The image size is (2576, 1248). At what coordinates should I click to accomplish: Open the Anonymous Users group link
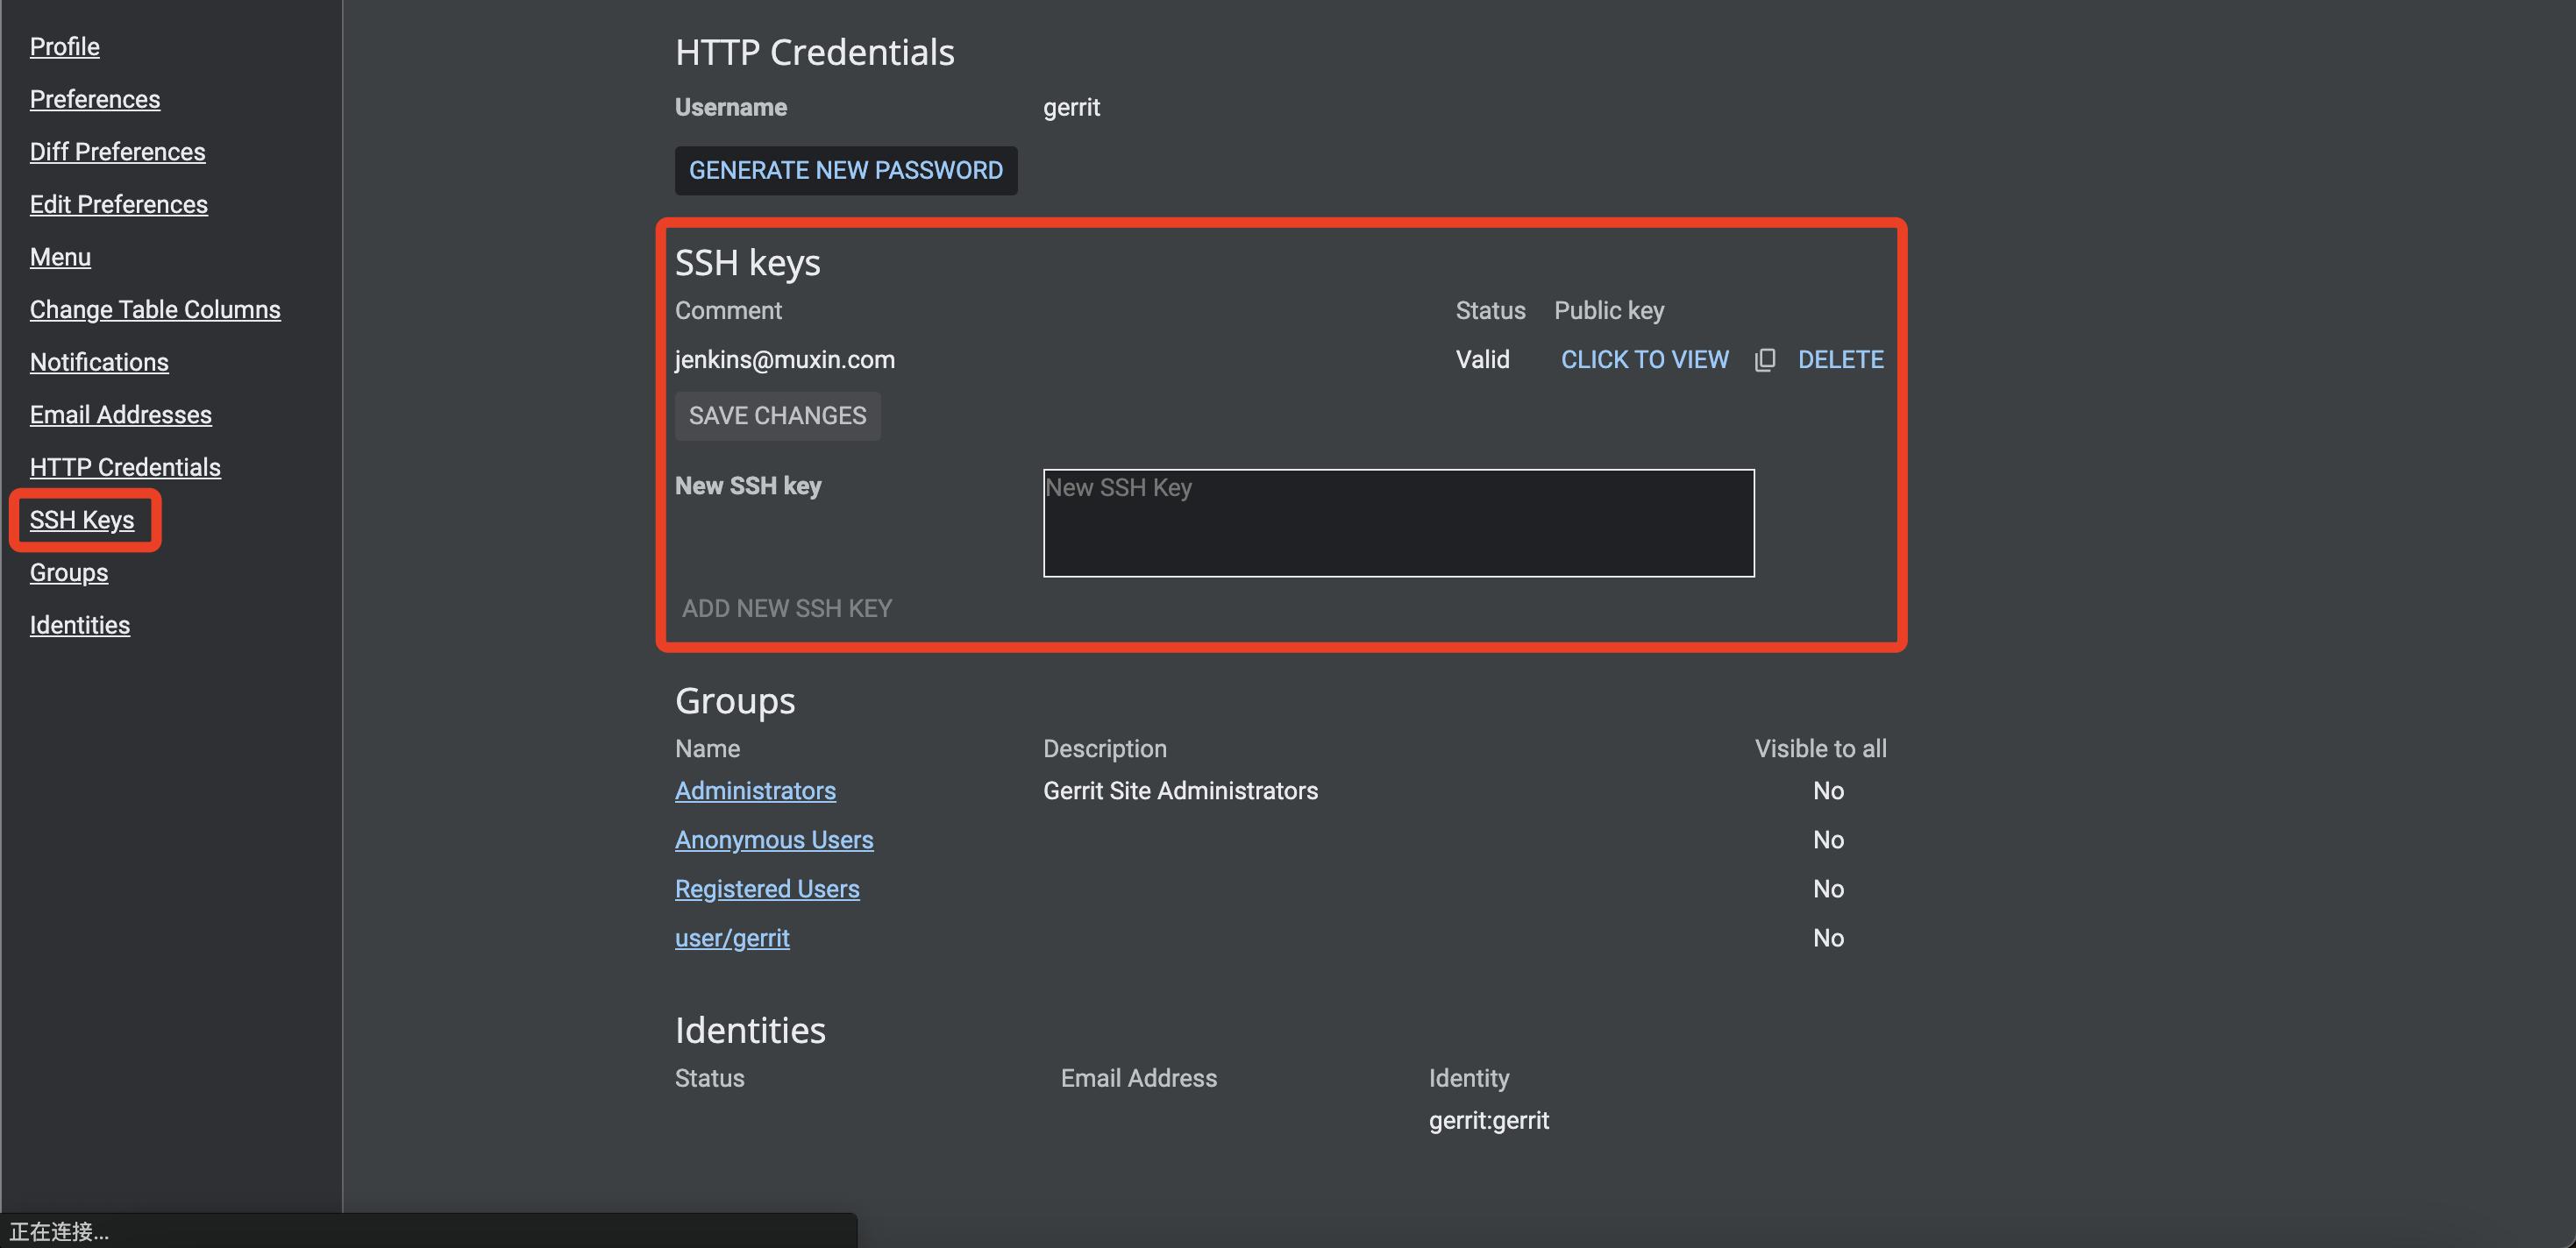click(x=773, y=840)
